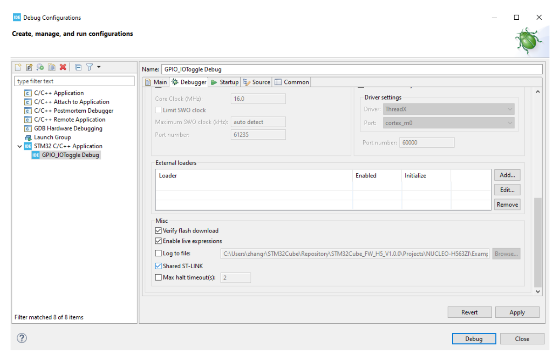The width and height of the screenshot is (560, 359).
Task: Focus the type filter text box
Action: point(75,81)
